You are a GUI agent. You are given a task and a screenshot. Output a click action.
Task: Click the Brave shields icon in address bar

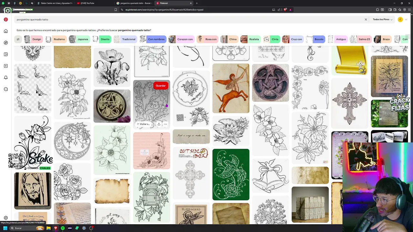pos(285,10)
